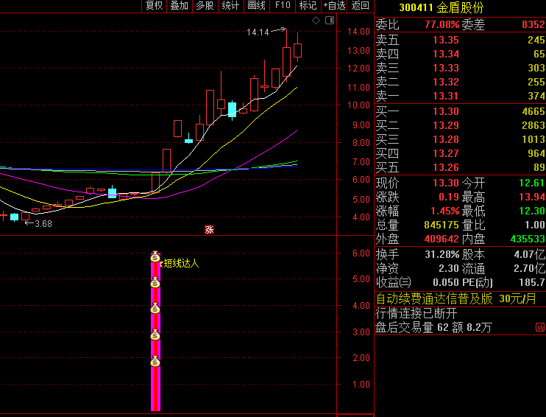Open the 统计 statistics tool

(x=230, y=6)
